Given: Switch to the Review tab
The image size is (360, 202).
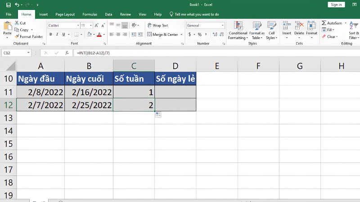Looking at the screenshot, I should click(126, 14).
